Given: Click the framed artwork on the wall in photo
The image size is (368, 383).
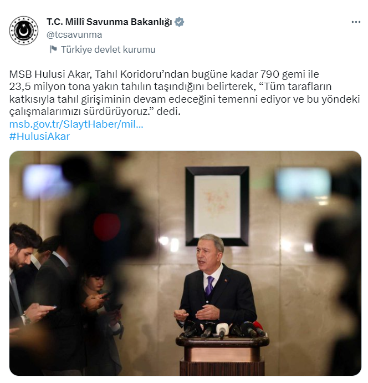Looking at the screenshot, I should tap(217, 206).
